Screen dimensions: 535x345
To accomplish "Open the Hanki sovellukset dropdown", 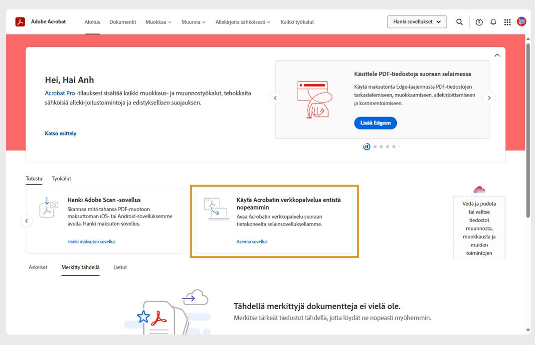I will point(417,21).
